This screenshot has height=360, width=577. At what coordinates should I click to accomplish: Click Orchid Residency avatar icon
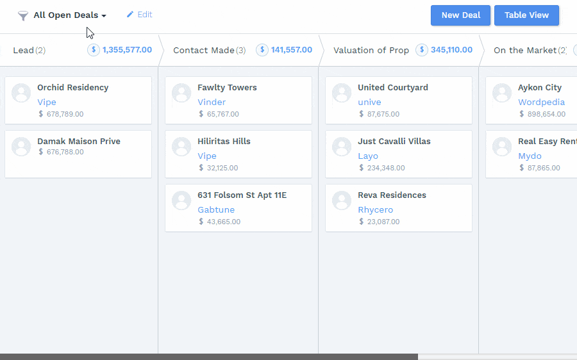21,93
